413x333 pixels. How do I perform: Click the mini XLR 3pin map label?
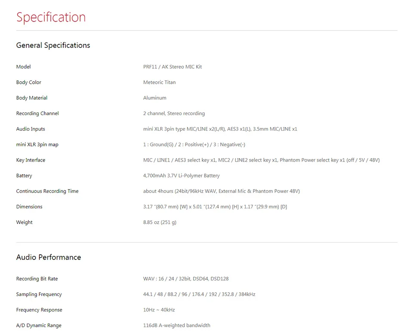click(x=37, y=144)
